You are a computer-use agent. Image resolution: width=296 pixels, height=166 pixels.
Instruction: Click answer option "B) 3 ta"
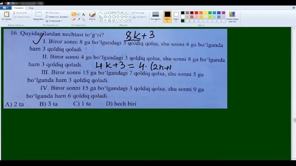coord(49,104)
